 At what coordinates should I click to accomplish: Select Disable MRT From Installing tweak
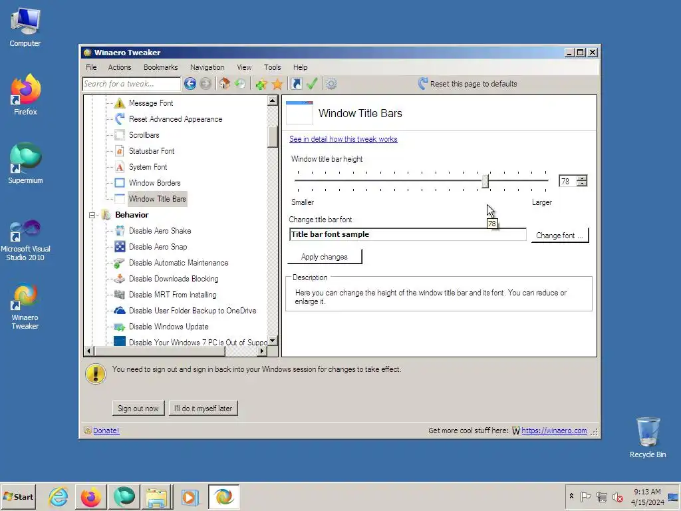[172, 295]
